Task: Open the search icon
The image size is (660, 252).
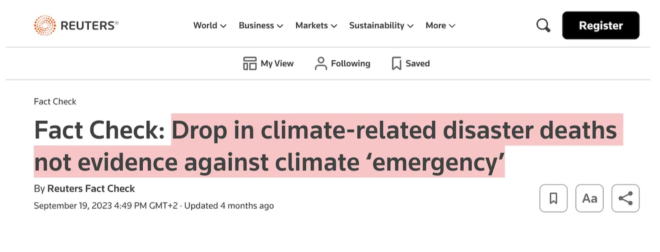Action: pos(543,25)
